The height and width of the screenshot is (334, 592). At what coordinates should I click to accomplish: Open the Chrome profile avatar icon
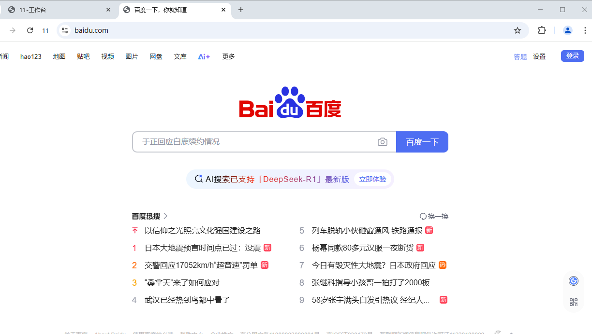pos(568,30)
